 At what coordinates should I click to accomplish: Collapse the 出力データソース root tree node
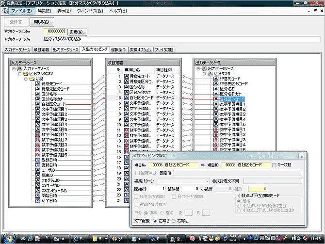(x=198, y=68)
